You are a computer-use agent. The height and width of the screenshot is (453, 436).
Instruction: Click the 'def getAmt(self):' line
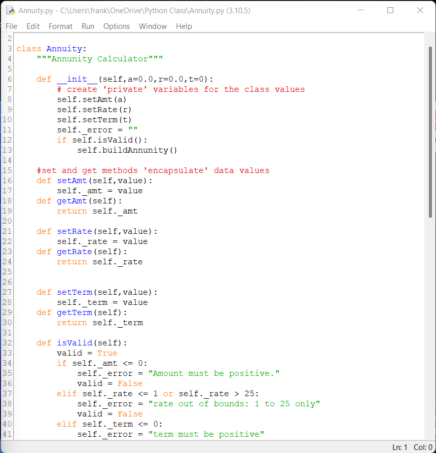[x=79, y=201]
